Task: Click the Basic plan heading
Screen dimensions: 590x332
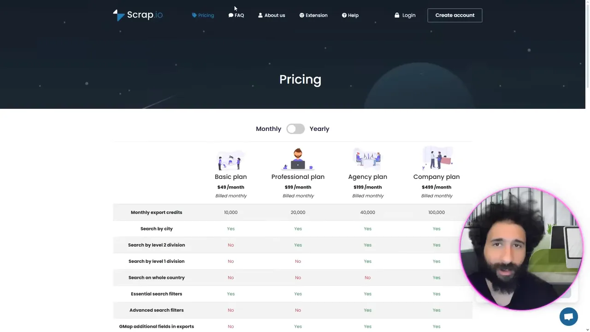Action: [230, 177]
